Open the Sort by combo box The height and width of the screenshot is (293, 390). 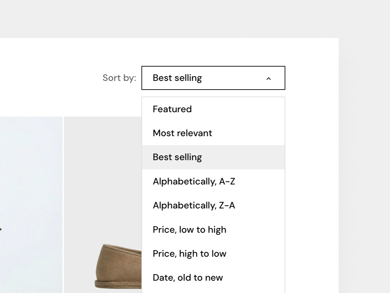tap(213, 78)
